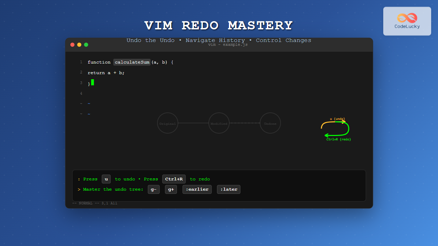Click the g- key button
438x246 pixels.
coord(154,189)
